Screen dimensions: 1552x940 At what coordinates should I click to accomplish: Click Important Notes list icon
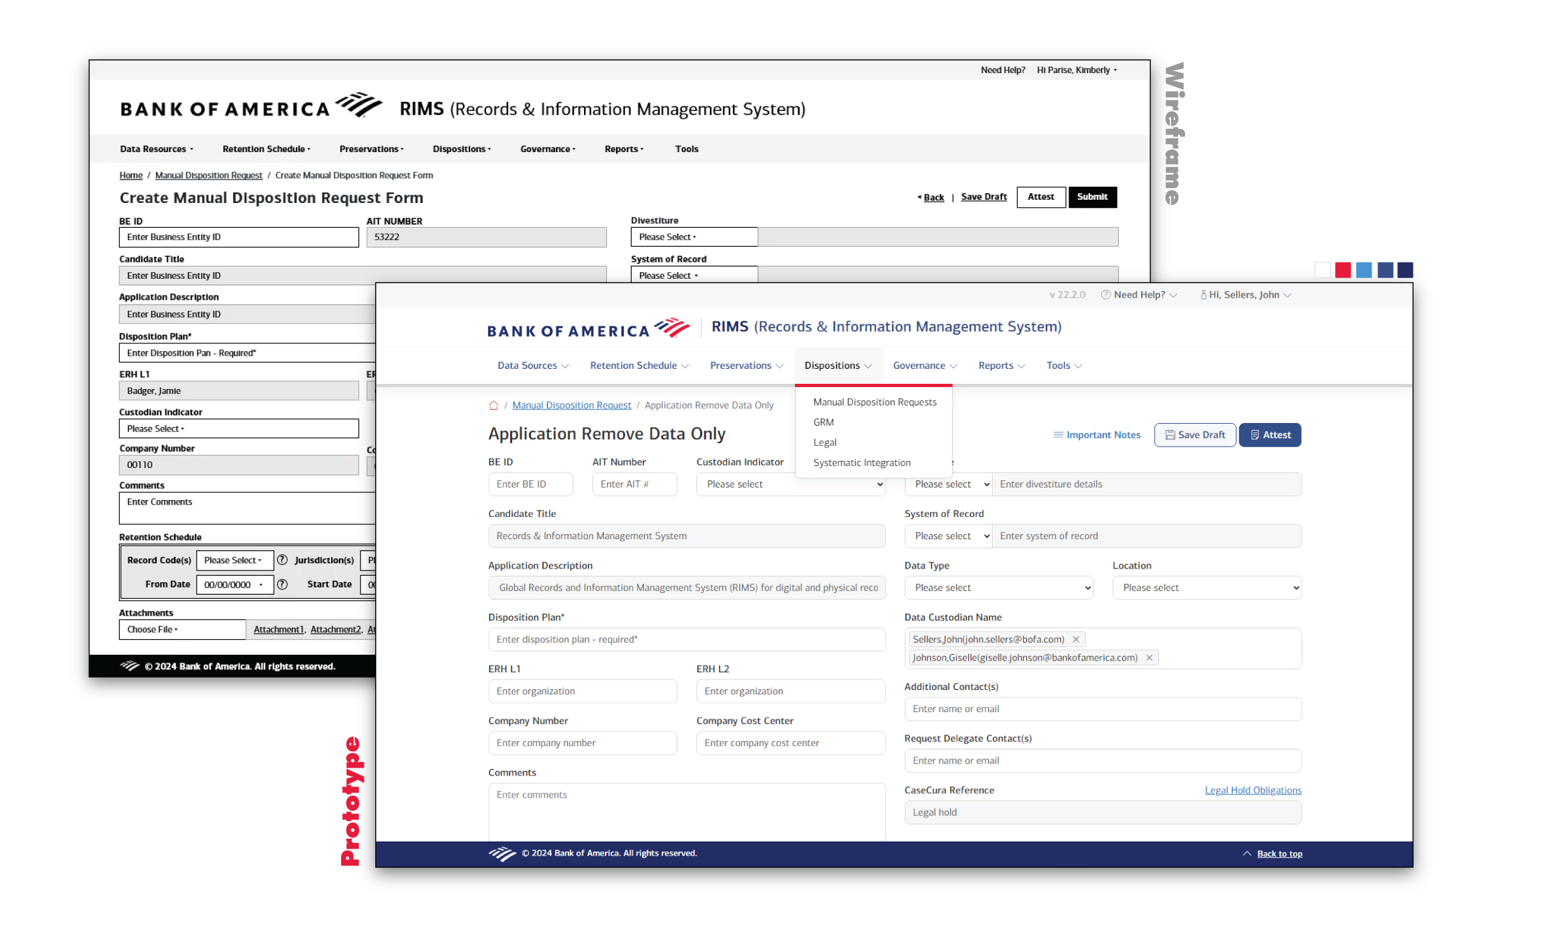click(x=1058, y=435)
